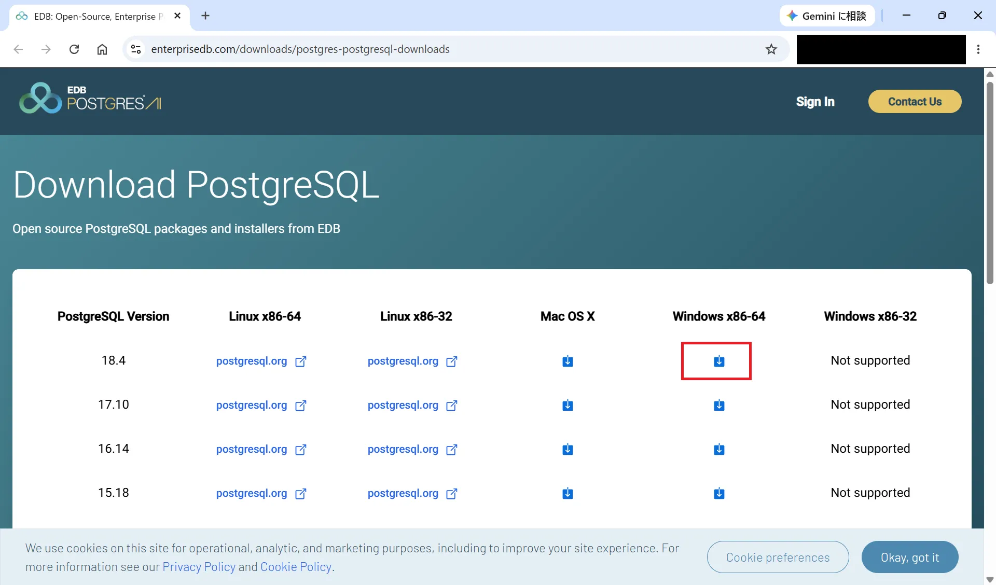Open Cookie preferences
The height and width of the screenshot is (585, 996).
coord(778,557)
